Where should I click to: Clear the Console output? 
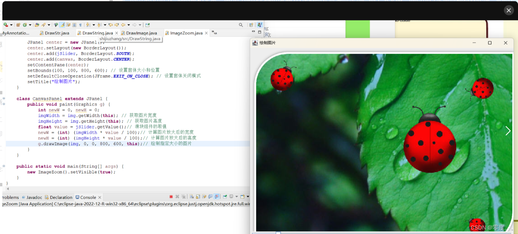coord(191,197)
